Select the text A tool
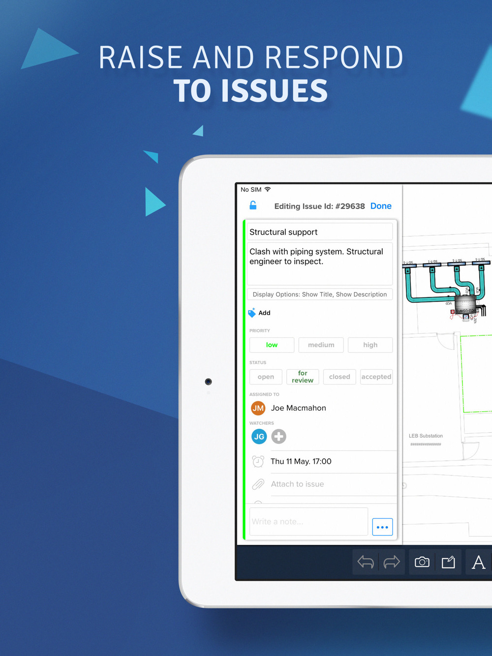This screenshot has height=656, width=492. (478, 562)
